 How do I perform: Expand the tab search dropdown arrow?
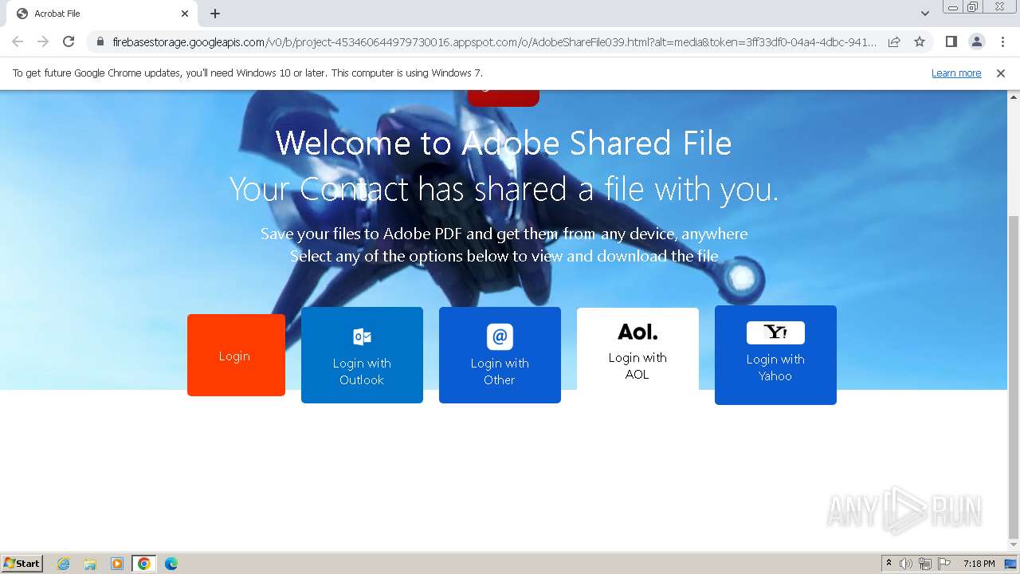[925, 14]
